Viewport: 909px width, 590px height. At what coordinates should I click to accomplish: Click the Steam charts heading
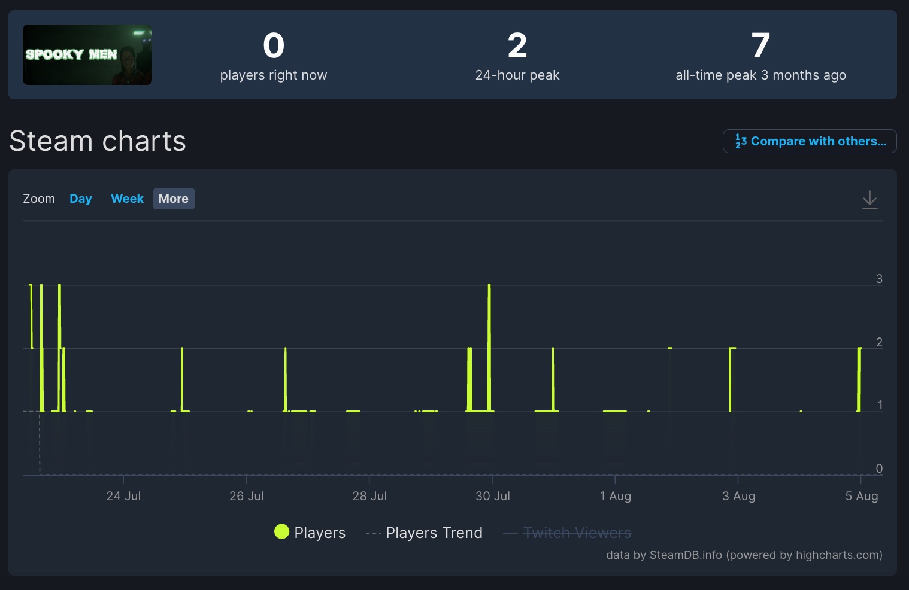point(98,141)
